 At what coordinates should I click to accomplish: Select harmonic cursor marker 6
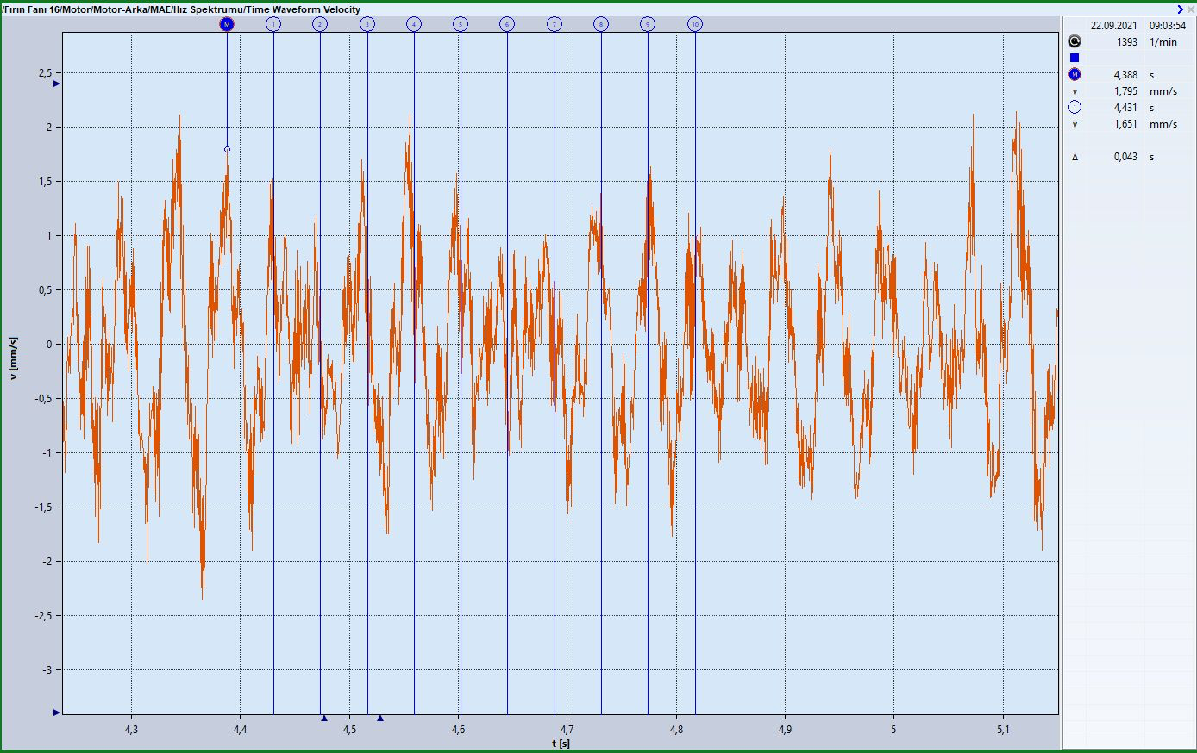507,24
